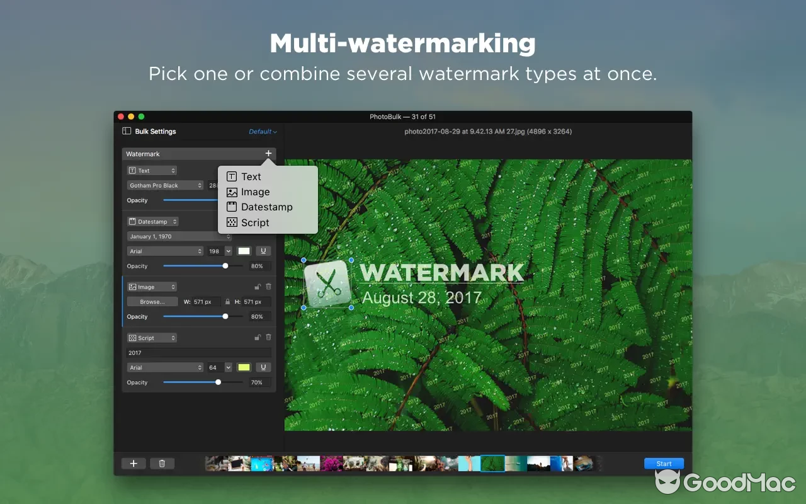This screenshot has height=504, width=806.
Task: Select the highlighted fern photo thumbnail
Action: click(494, 463)
